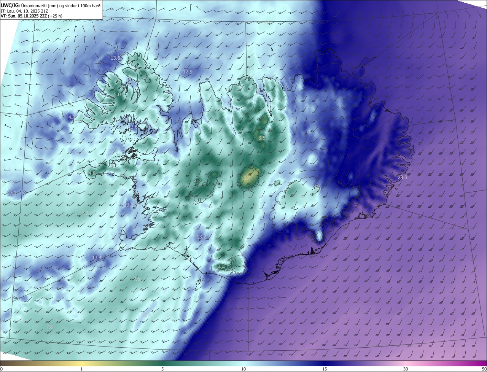Click the 12.5 value label near the west edge

tap(11, 193)
